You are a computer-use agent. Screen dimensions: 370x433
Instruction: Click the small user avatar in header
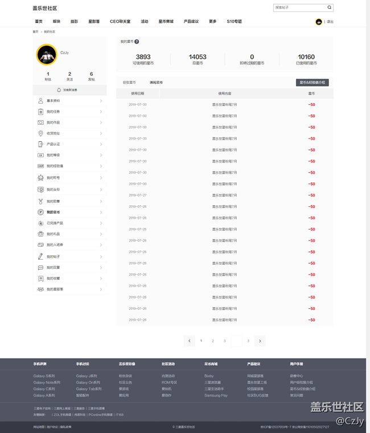(319, 22)
